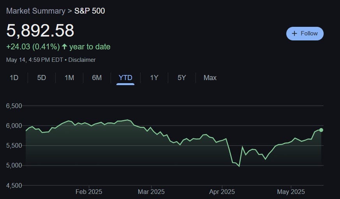This screenshot has width=340, height=199.
Task: Switch chart to 5D range
Action: click(x=41, y=78)
